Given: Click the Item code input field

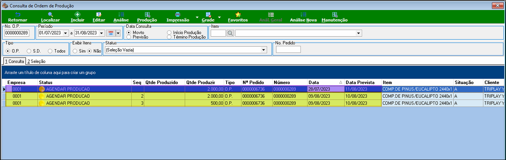Looking at the screenshot, I should coord(218,33).
